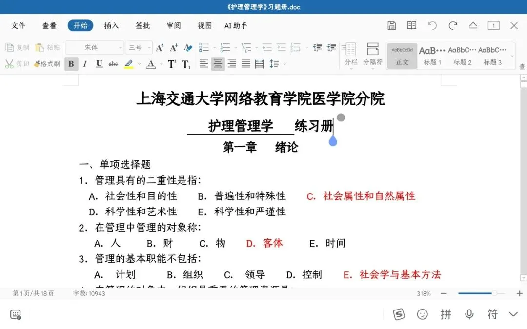The height and width of the screenshot is (329, 527).
Task: Open the document window switcher numbered 1
Action: (493, 25)
